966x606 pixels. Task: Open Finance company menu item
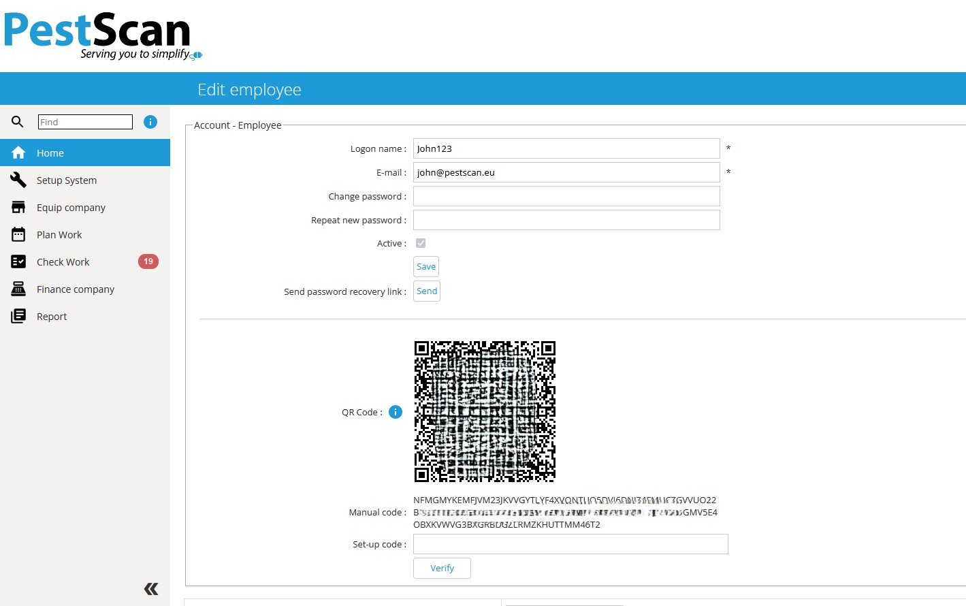(x=85, y=289)
